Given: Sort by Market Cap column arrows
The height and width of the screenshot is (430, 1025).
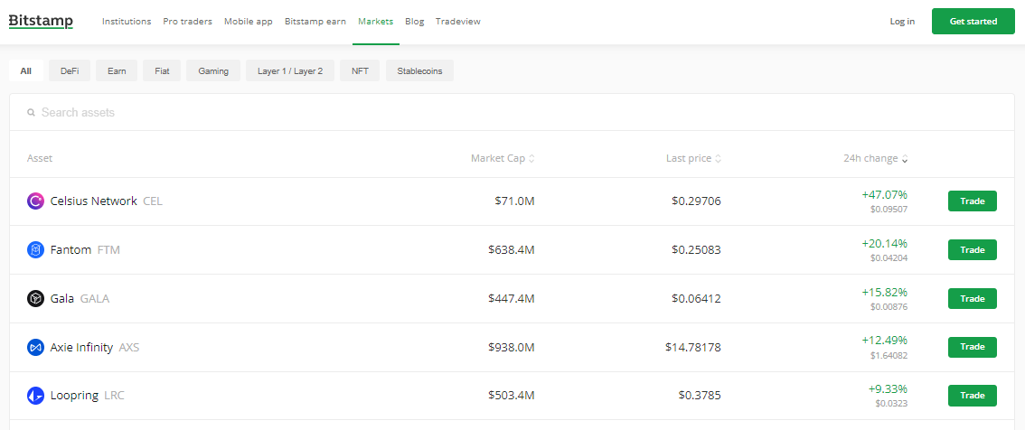Looking at the screenshot, I should pos(531,159).
